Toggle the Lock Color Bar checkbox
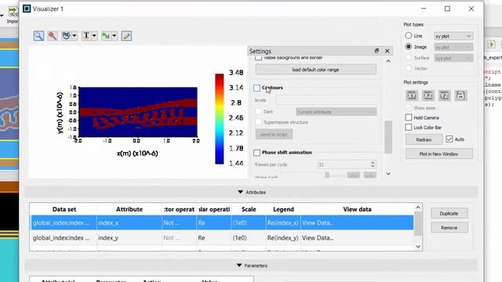502x282 pixels. click(x=409, y=127)
